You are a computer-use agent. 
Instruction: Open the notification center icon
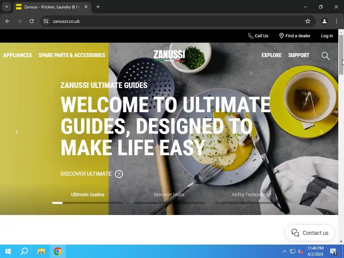point(333,251)
